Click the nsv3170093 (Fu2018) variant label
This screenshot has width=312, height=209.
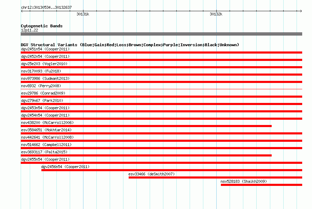[x=41, y=71]
